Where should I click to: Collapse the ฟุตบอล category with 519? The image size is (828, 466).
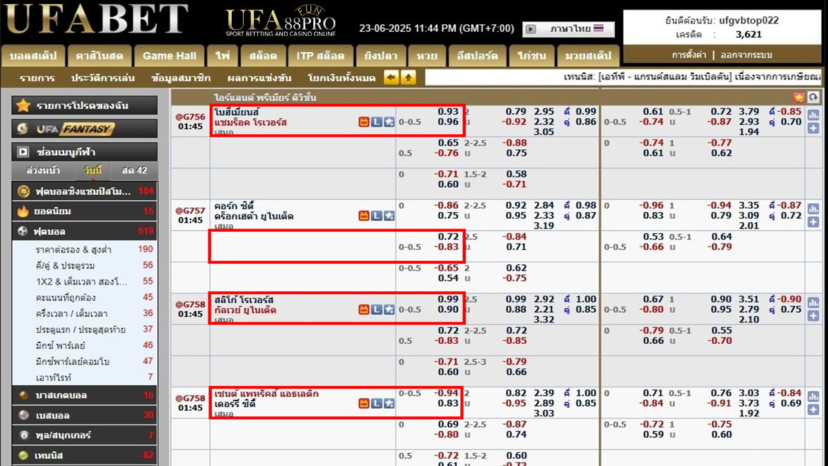84,231
